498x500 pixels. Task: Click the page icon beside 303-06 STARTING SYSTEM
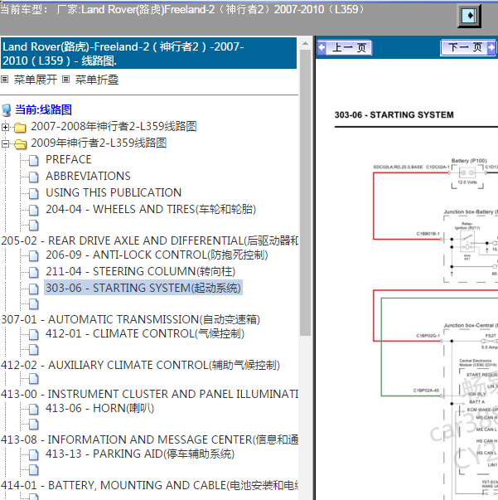point(33,289)
